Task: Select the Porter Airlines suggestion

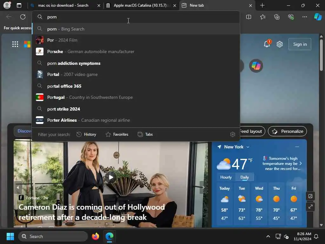Action: [136, 120]
